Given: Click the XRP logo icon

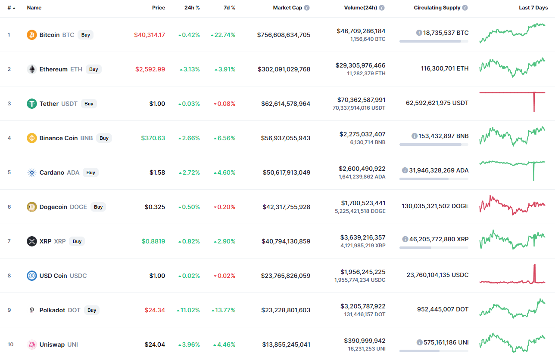Looking at the screenshot, I should pyautogui.click(x=32, y=241).
